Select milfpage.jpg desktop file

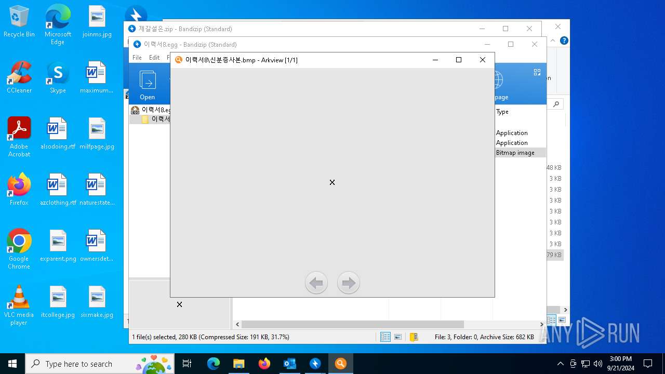[97, 133]
